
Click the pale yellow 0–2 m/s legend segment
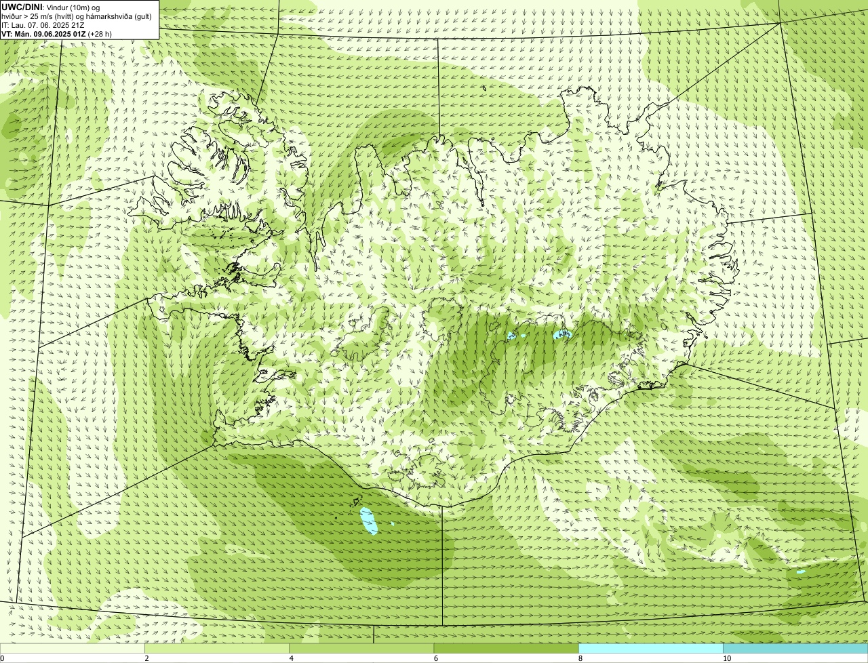pos(72,648)
